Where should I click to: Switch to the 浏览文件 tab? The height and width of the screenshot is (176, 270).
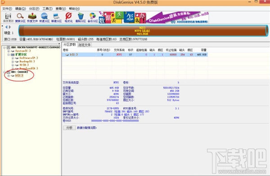[85, 45]
